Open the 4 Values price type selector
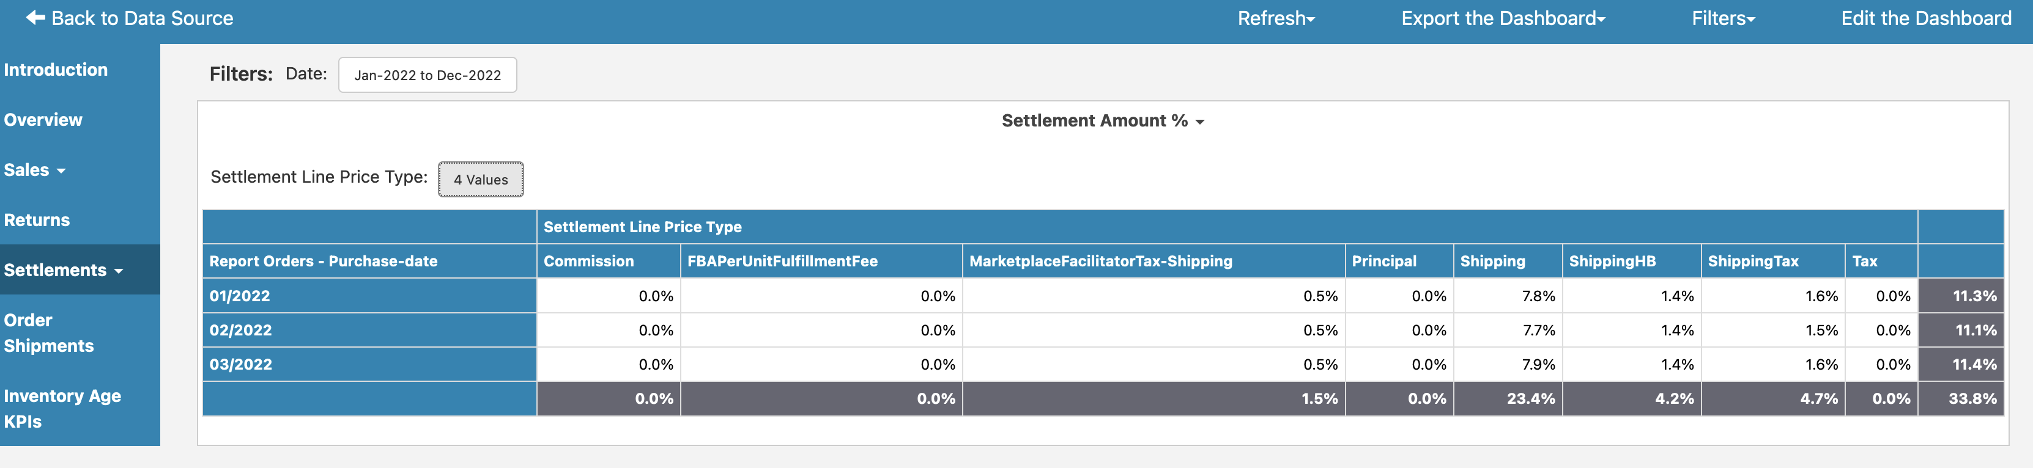This screenshot has width=2033, height=468. click(480, 179)
